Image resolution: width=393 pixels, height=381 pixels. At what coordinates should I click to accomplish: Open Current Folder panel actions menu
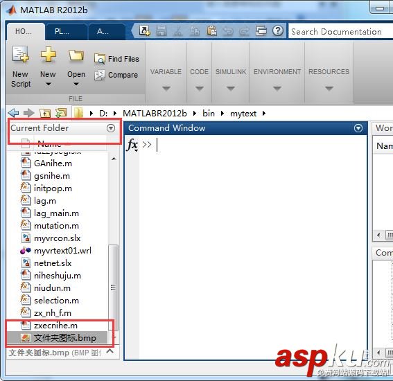(111, 128)
